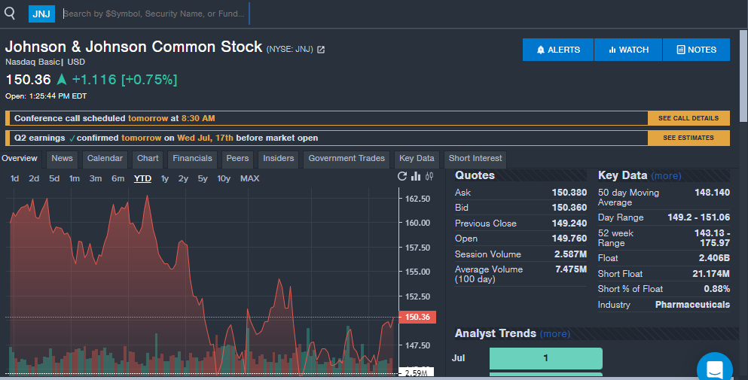Open the chat support bubble
Viewport: 748px width, 380px height.
715,369
